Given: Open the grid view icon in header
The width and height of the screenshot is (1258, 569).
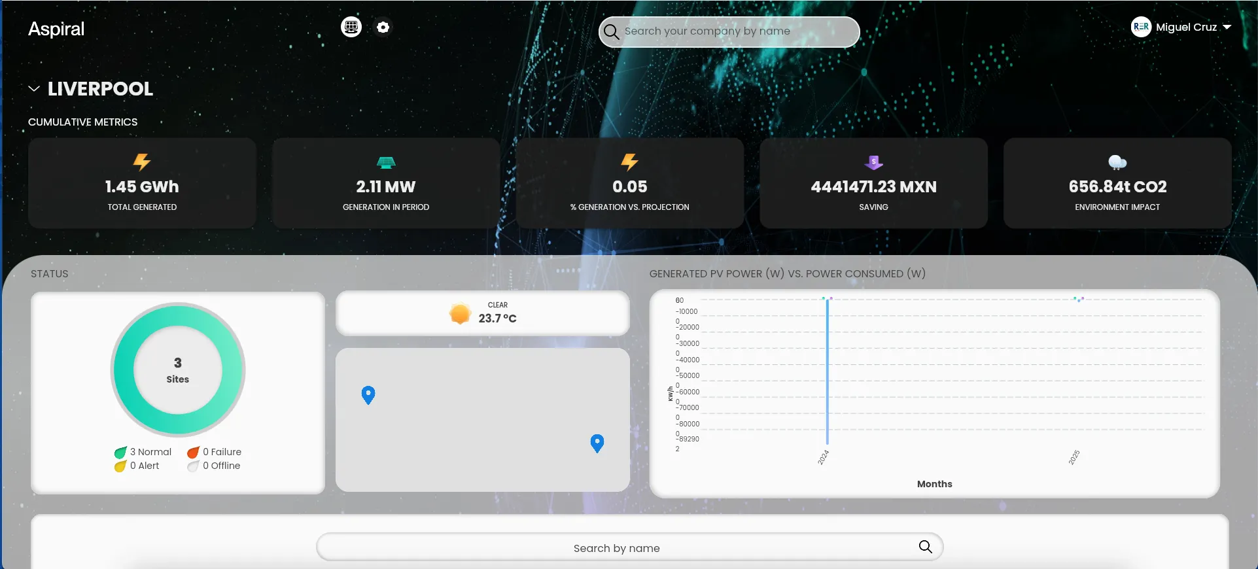Looking at the screenshot, I should pos(351,27).
